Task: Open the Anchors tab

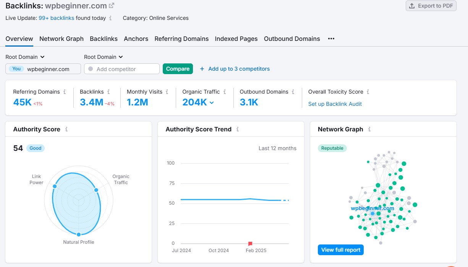Action: point(136,39)
